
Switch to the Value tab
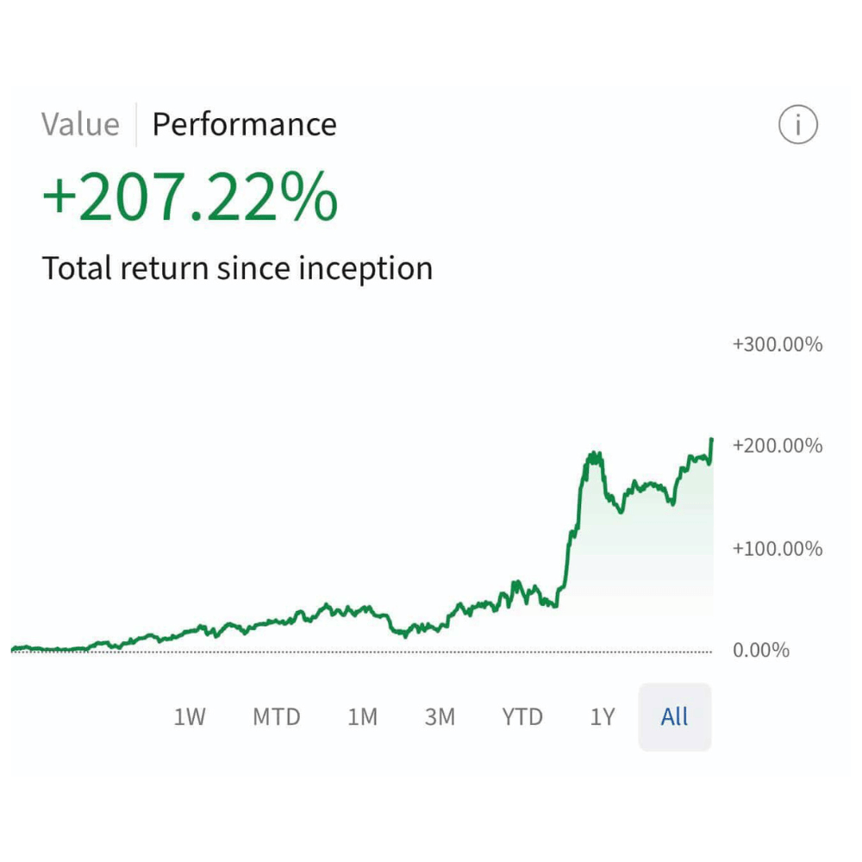tap(80, 125)
